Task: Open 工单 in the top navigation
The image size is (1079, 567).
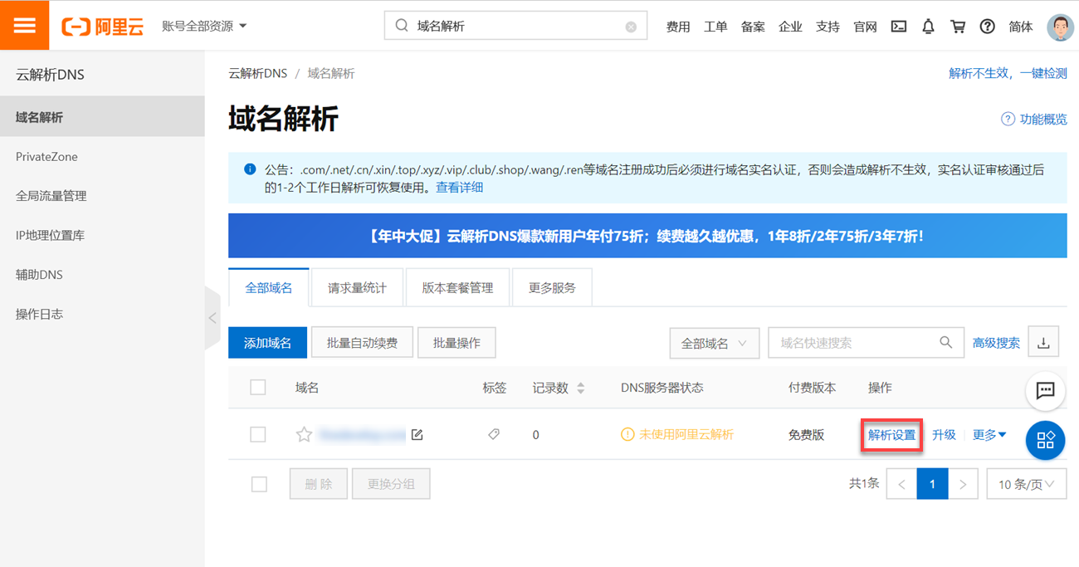Action: pyautogui.click(x=715, y=27)
